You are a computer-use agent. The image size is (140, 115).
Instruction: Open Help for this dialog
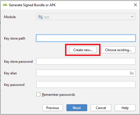pos(125,108)
